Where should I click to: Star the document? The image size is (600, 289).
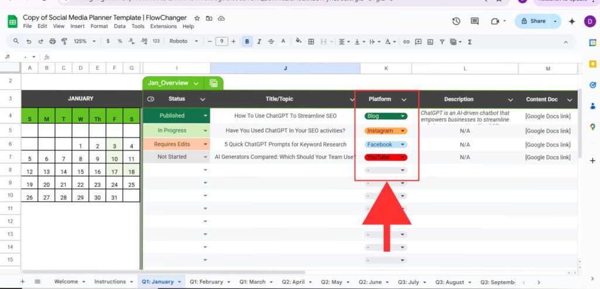(197, 18)
